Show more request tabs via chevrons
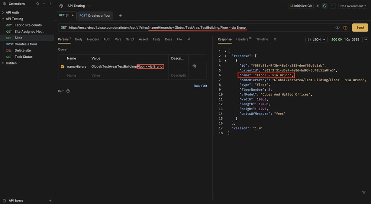 click(189, 39)
